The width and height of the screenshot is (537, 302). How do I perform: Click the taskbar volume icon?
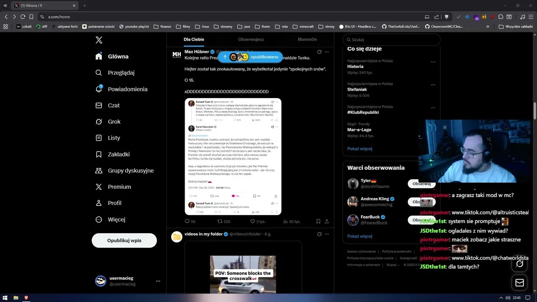(508, 298)
